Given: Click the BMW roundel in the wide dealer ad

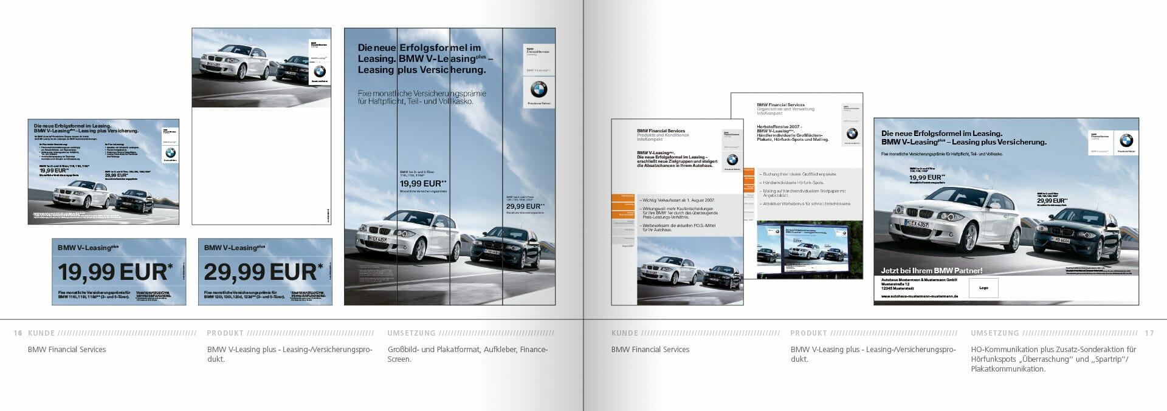Looking at the screenshot, I should (1126, 140).
